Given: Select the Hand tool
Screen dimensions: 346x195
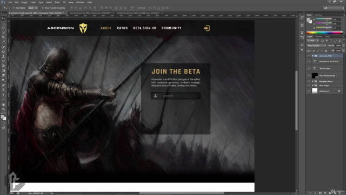Looking at the screenshot, I should click(3, 105).
